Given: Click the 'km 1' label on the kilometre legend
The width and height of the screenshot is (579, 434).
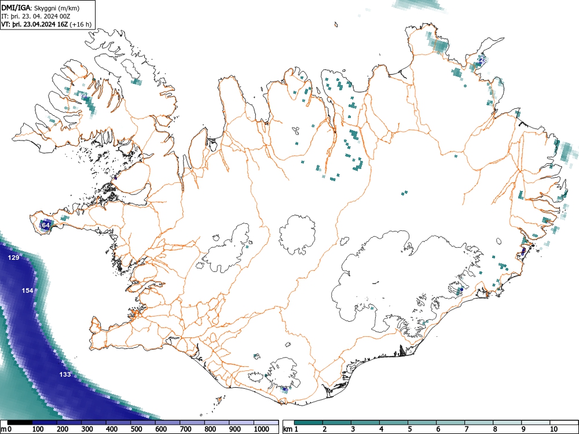Looking at the screenshot, I should tap(291, 429).
